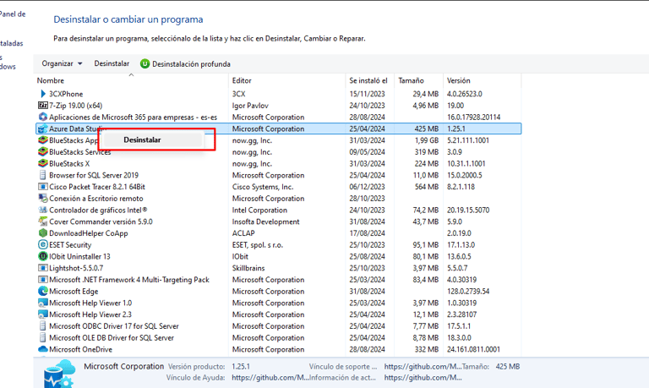Select the Microsoft Edge program name
This screenshot has height=388, width=649.
74,291
